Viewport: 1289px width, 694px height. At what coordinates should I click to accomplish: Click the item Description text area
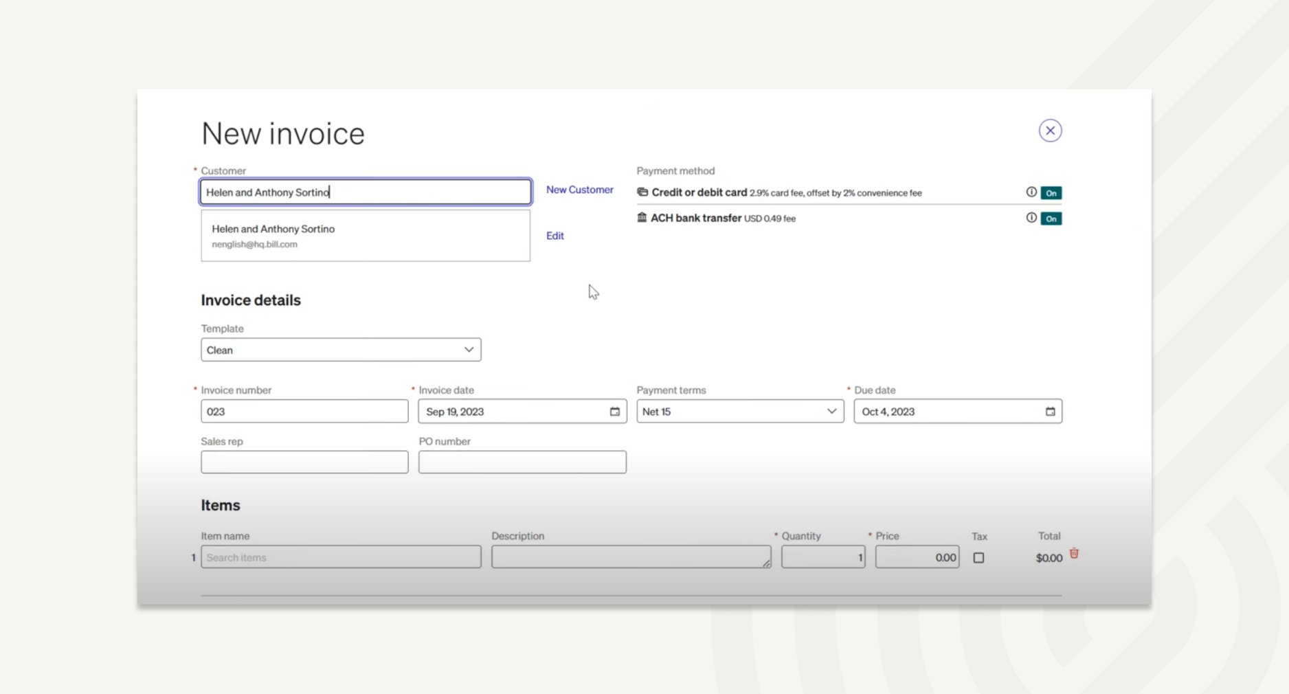(631, 557)
